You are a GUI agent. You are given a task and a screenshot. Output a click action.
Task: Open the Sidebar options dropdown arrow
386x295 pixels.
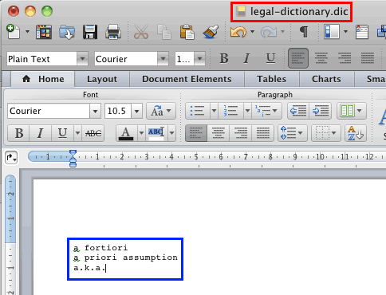point(345,32)
